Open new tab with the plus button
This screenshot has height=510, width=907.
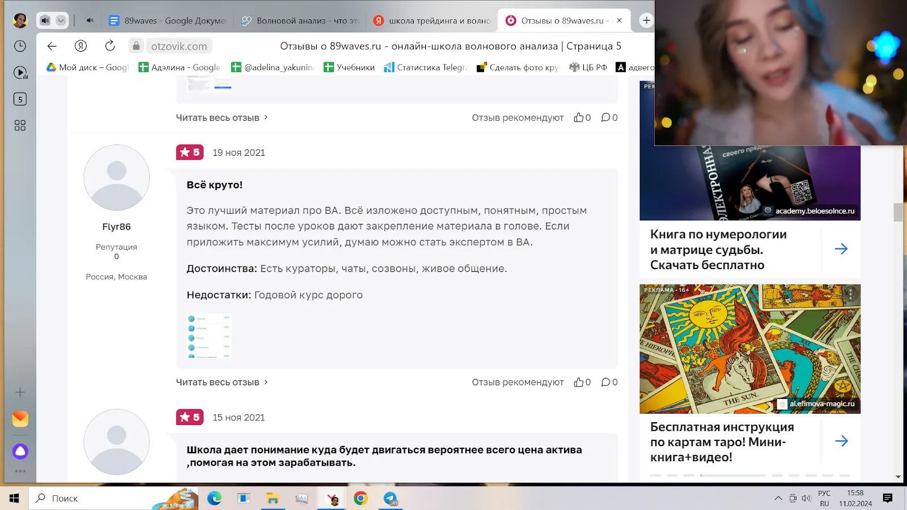[646, 20]
